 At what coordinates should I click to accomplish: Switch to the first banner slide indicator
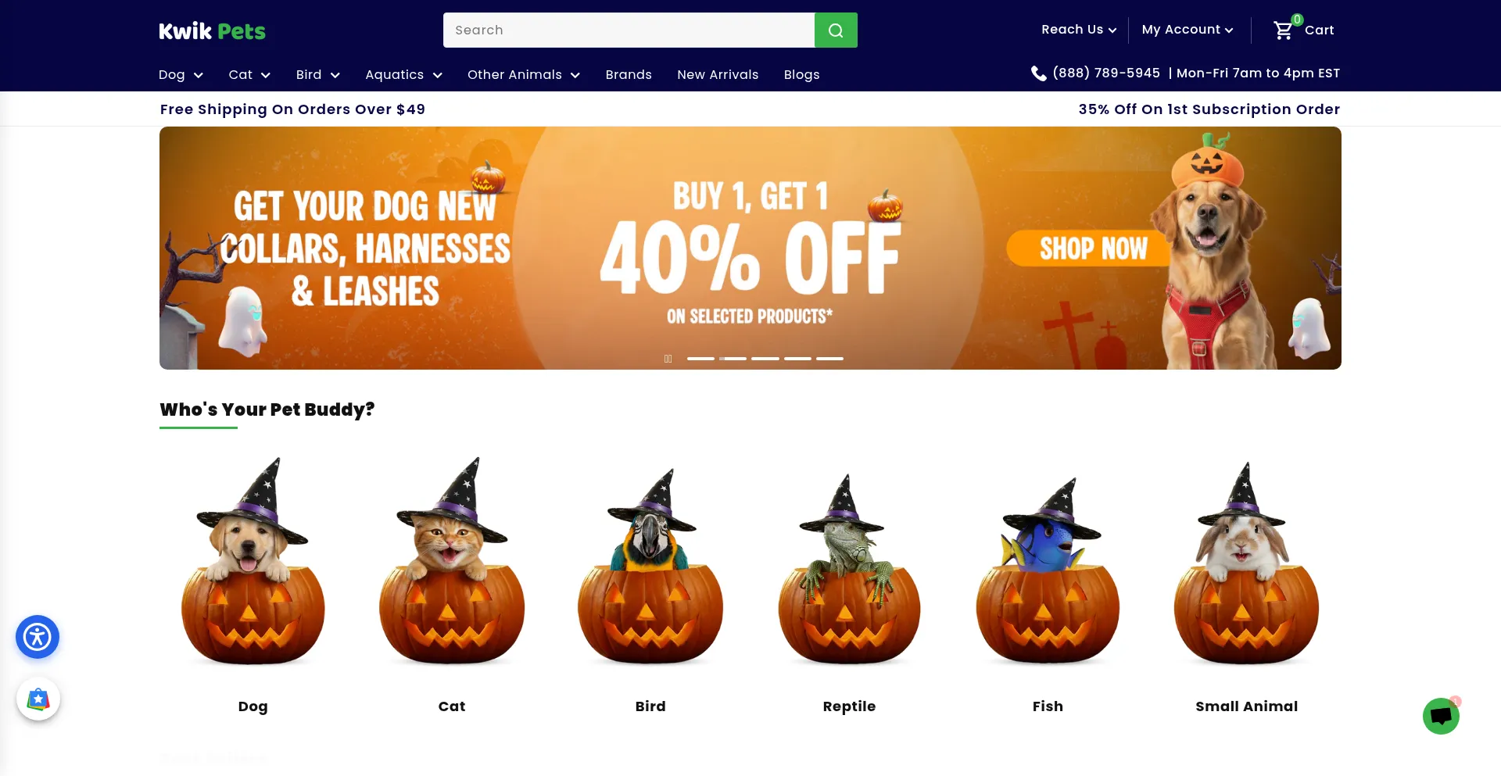coord(700,359)
